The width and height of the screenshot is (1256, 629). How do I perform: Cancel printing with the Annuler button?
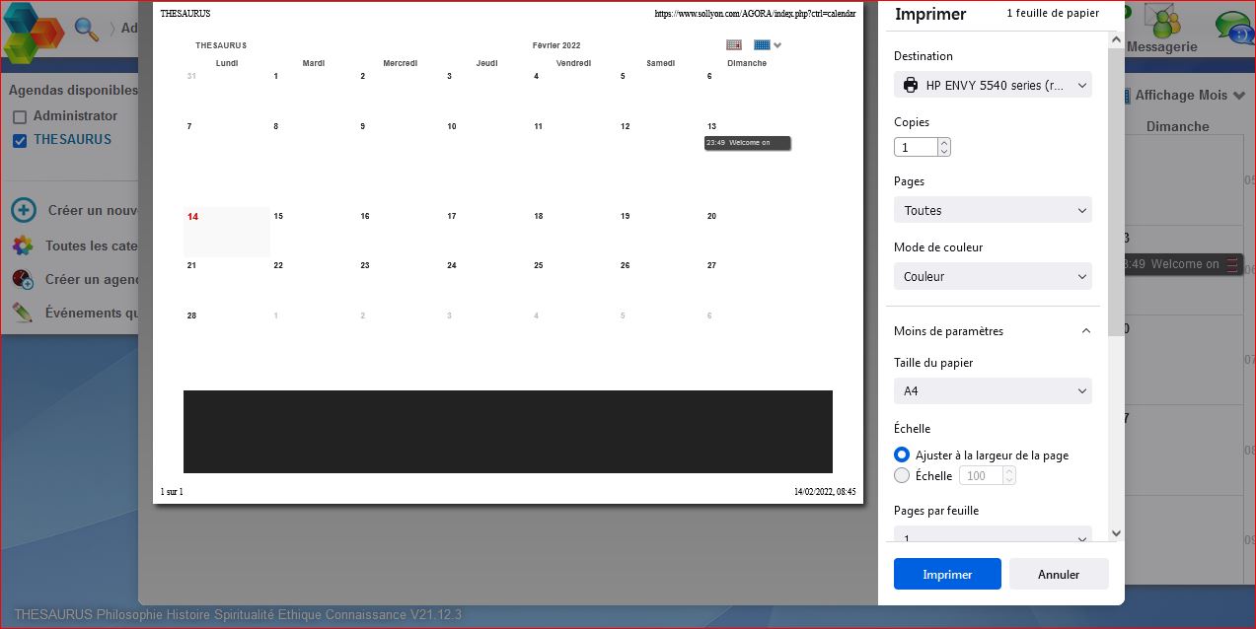pyautogui.click(x=1058, y=574)
